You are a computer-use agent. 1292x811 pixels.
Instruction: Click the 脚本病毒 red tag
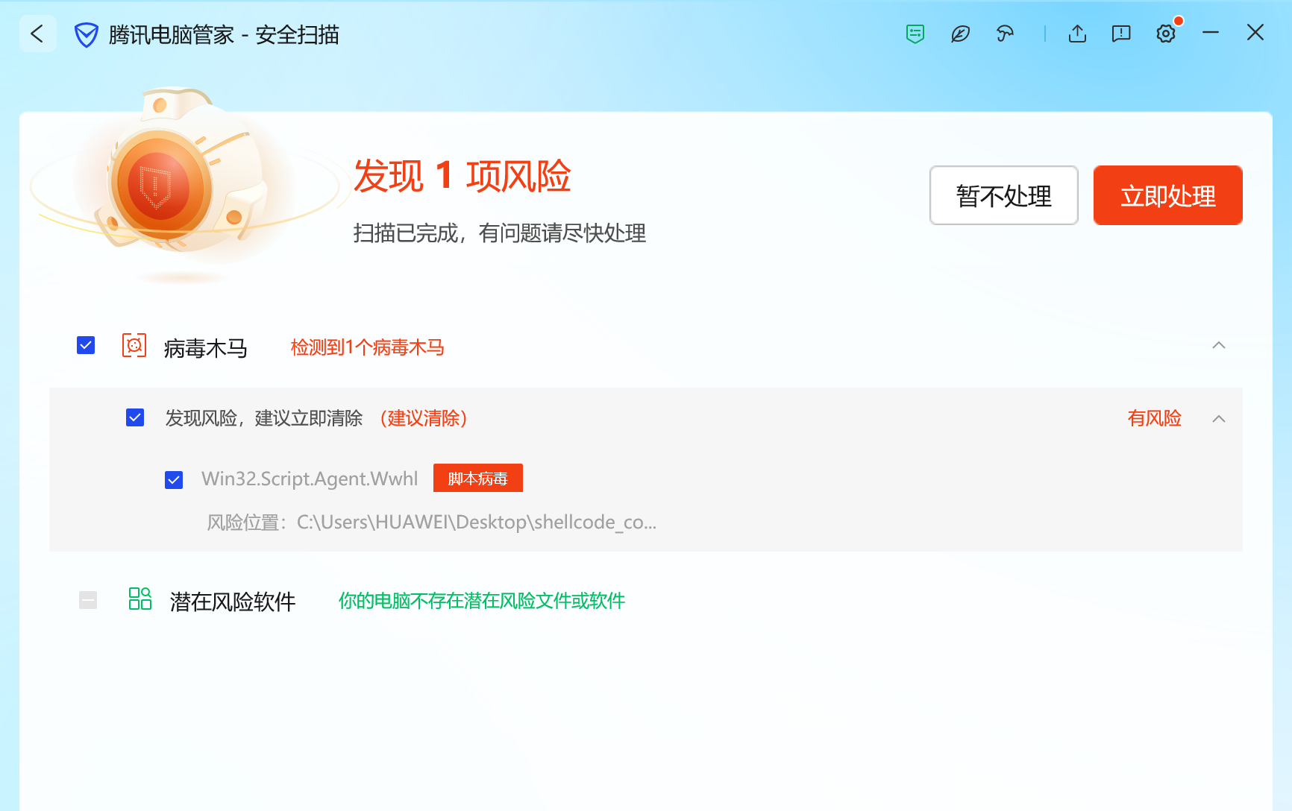(478, 479)
